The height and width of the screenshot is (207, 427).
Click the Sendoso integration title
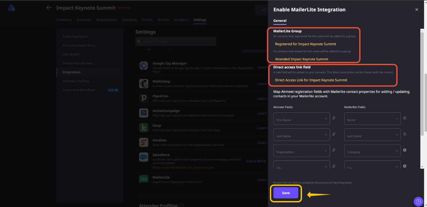point(160,140)
